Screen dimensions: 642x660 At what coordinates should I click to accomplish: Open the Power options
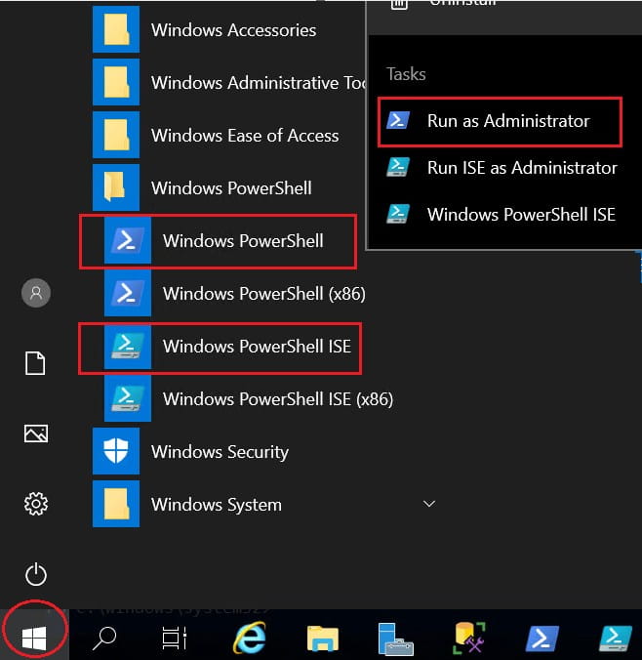tap(36, 574)
